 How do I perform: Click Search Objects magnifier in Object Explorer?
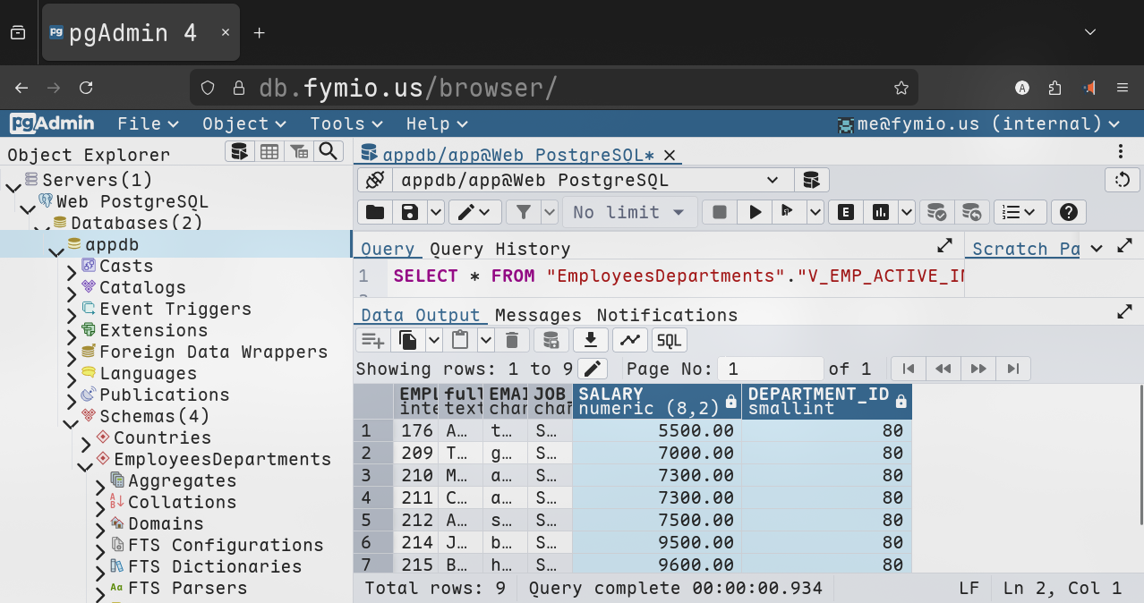(329, 151)
